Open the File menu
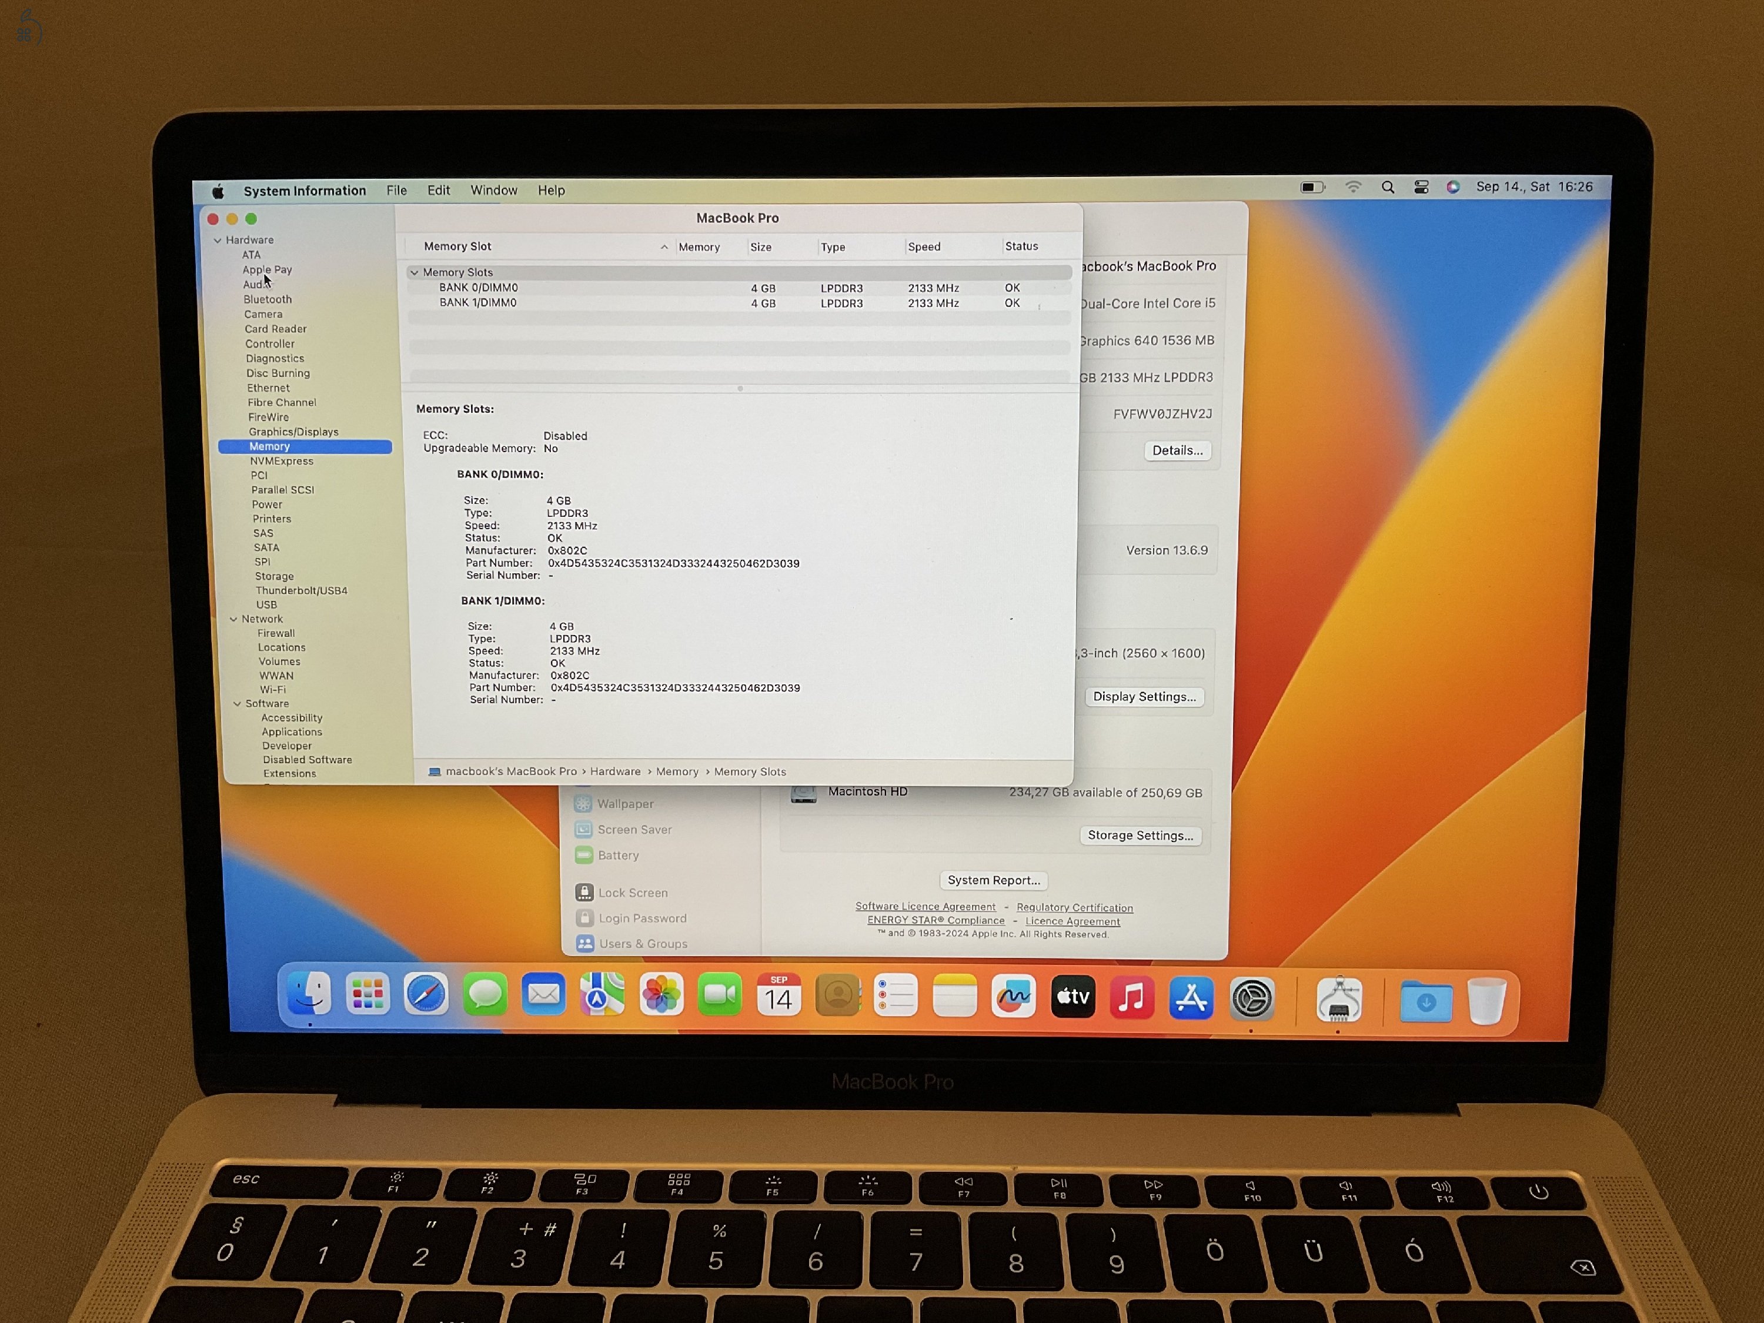Screen dimensions: 1764x1323 tap(396, 191)
